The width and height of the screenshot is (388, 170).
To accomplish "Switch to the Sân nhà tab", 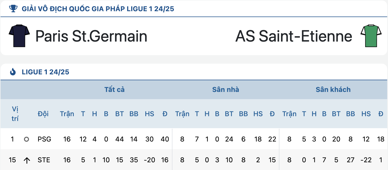I will tap(226, 90).
